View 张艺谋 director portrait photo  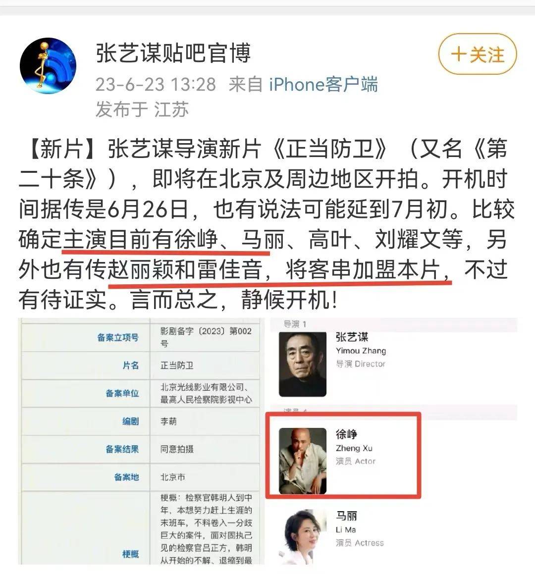coord(303,364)
